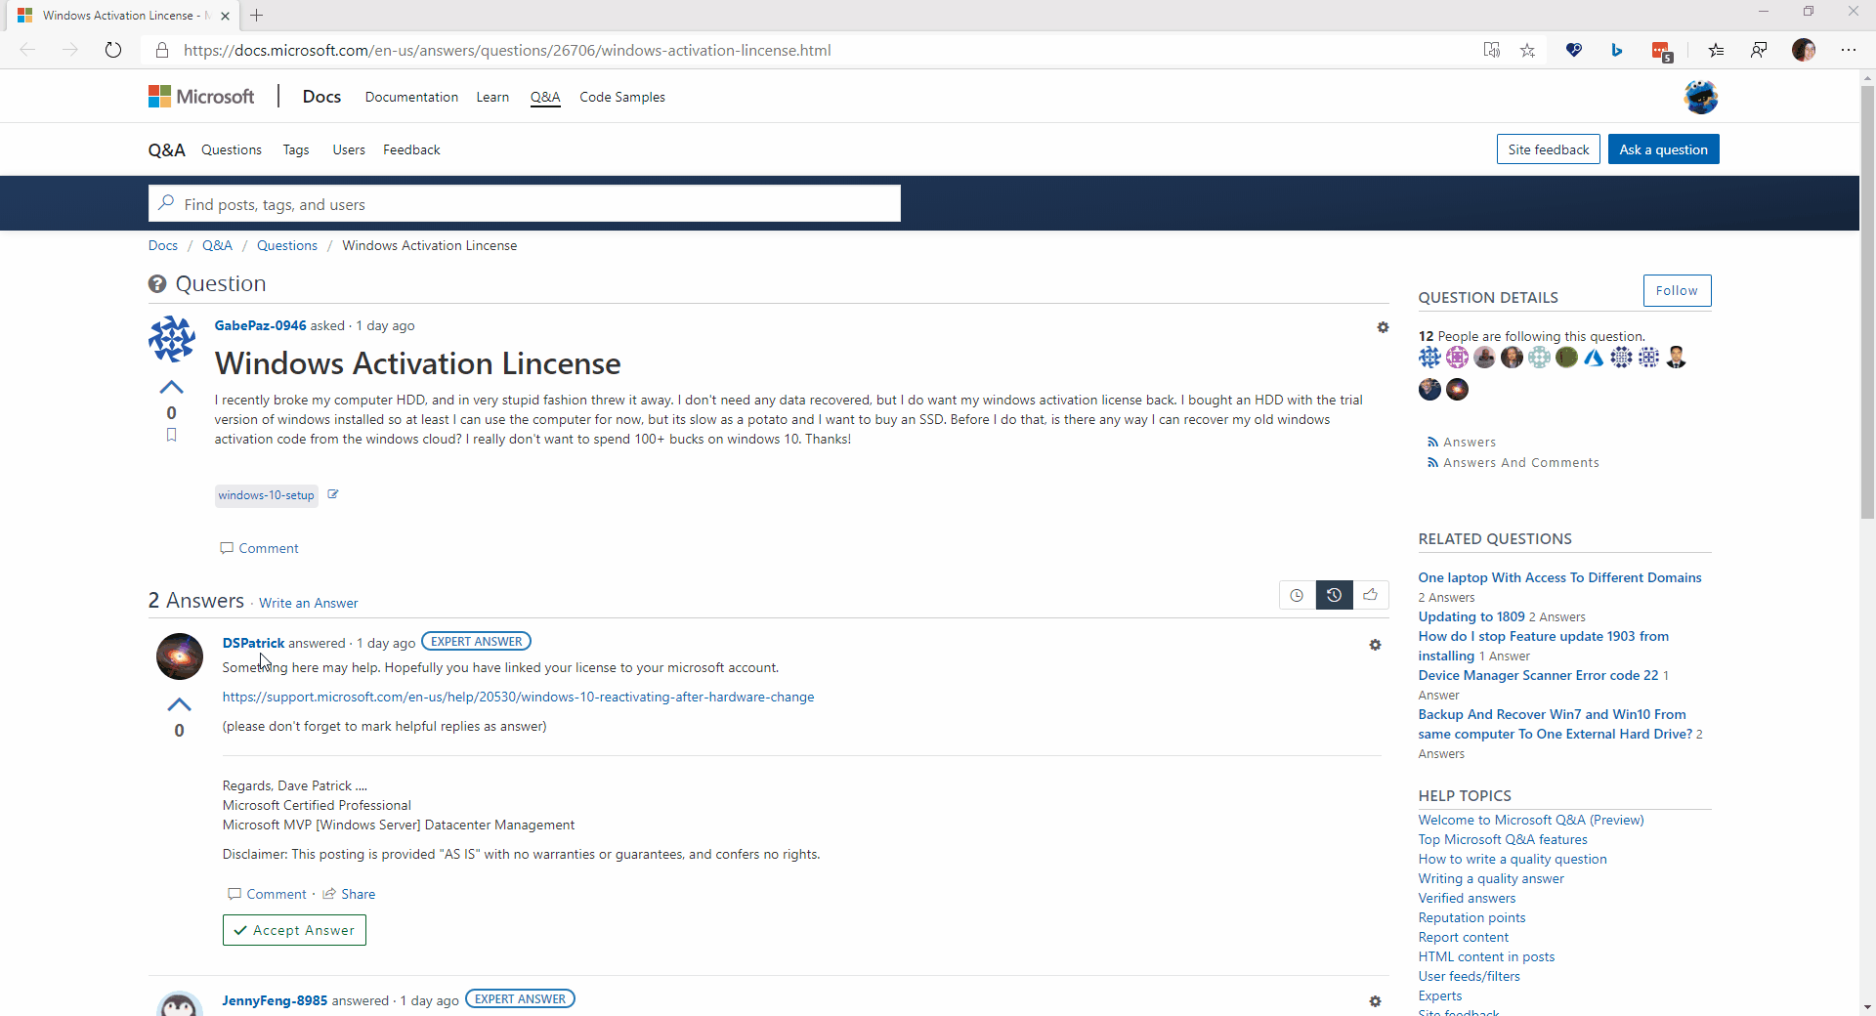Viewport: 1876px width, 1016px height.
Task: Open gear options on JennyFeng-8985's answer
Action: (1375, 1001)
